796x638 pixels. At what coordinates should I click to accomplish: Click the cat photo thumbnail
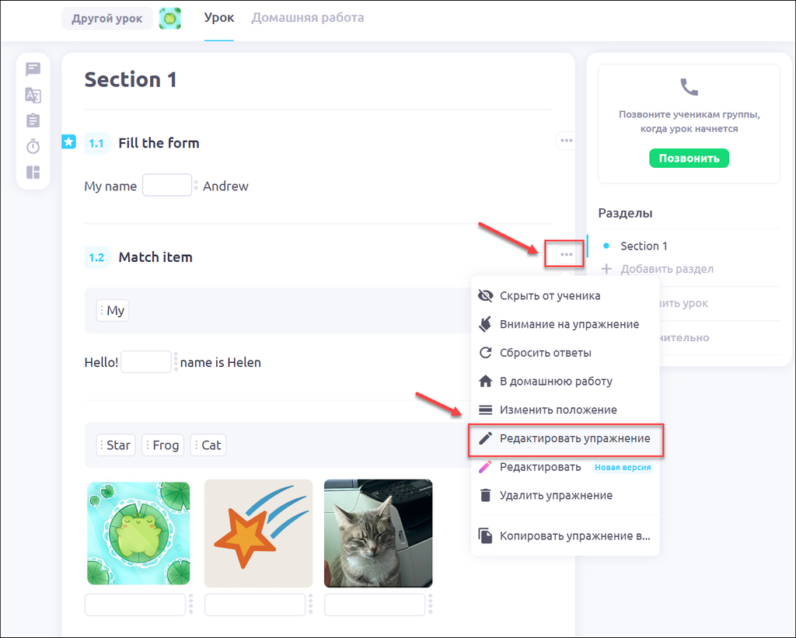(x=378, y=533)
